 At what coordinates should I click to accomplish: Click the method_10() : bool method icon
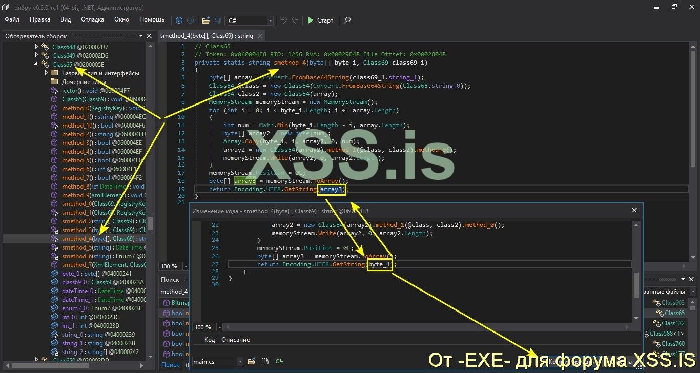click(55, 126)
